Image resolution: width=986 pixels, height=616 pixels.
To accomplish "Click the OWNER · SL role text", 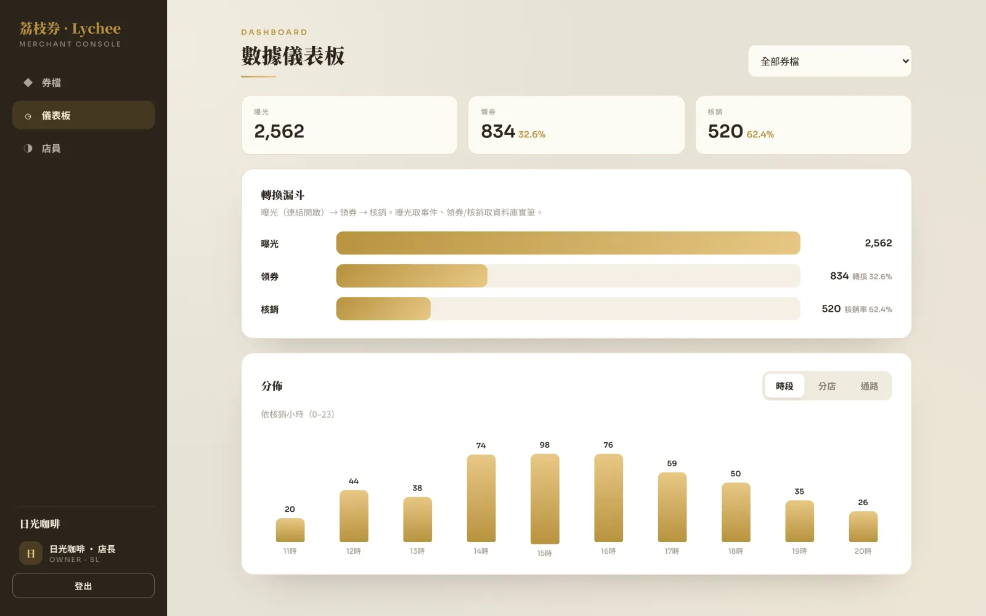I will 74,559.
